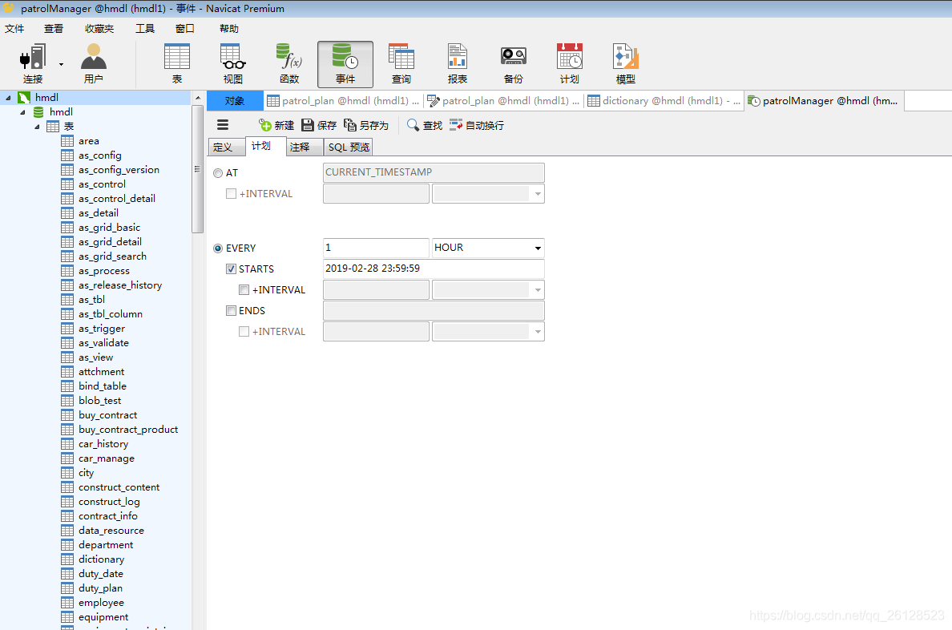Open the 用户 user manager
952x630 pixels.
click(x=94, y=63)
